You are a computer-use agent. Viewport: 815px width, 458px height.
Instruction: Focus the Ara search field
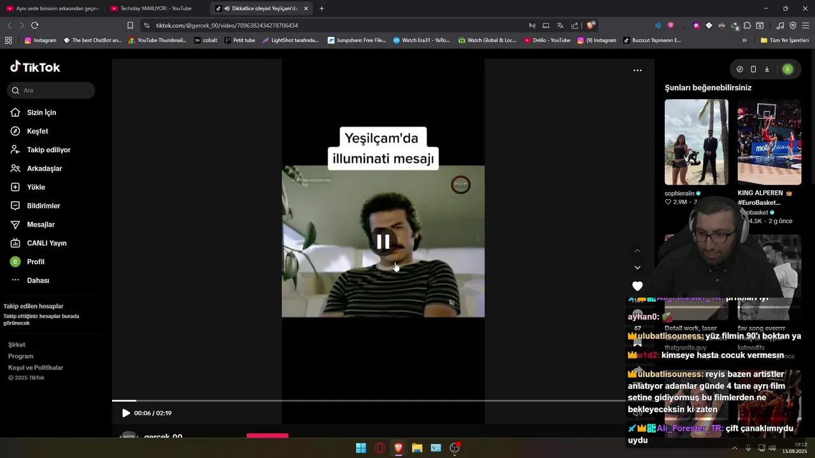click(51, 90)
